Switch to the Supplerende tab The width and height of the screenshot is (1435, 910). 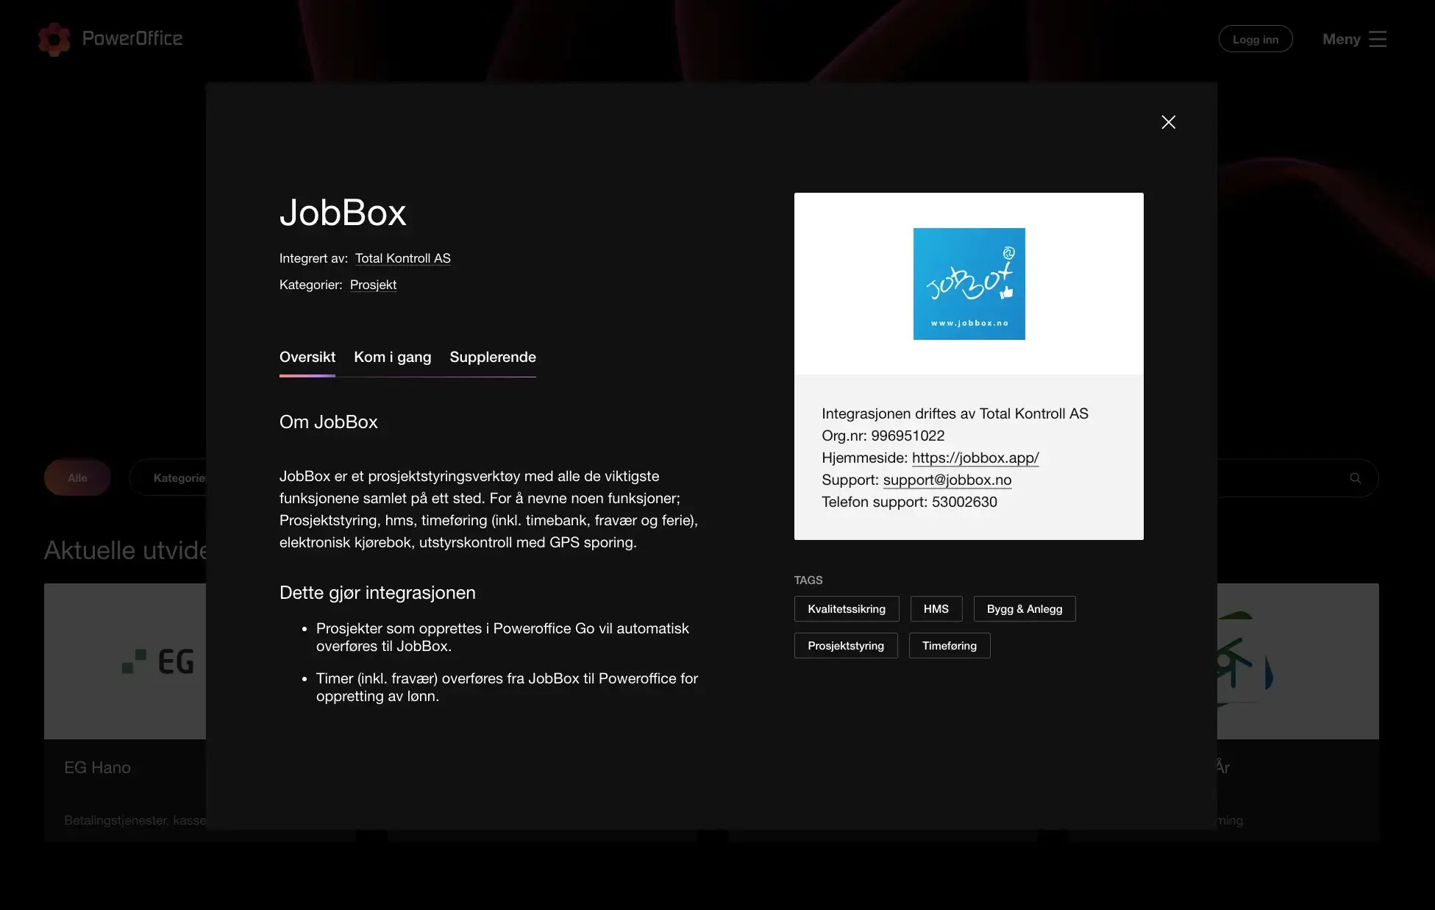[x=493, y=357]
